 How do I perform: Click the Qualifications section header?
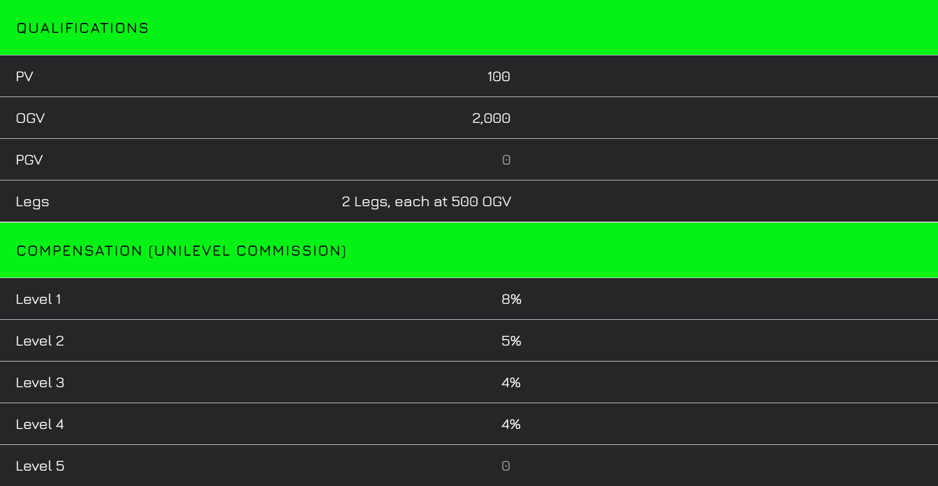tap(82, 28)
